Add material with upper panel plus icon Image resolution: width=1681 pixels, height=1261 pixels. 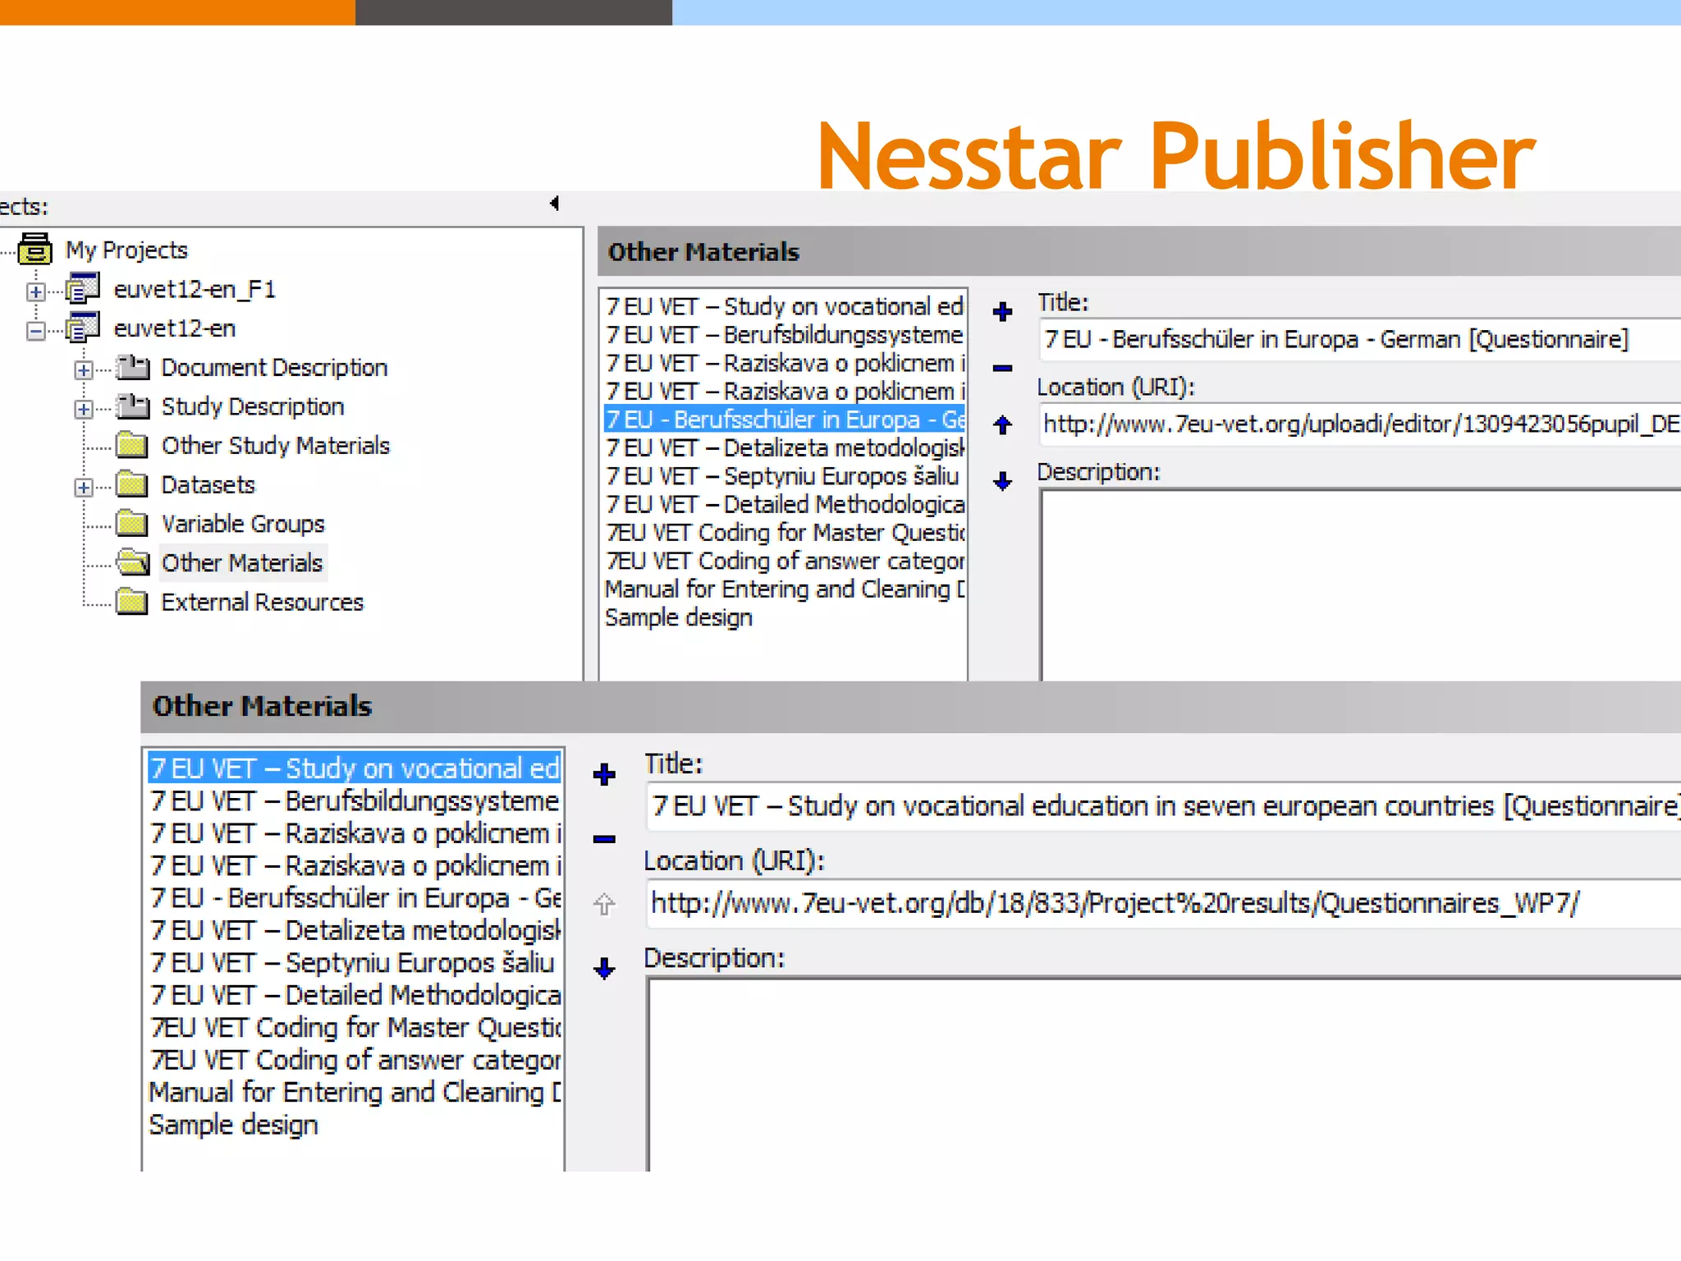coord(1002,312)
